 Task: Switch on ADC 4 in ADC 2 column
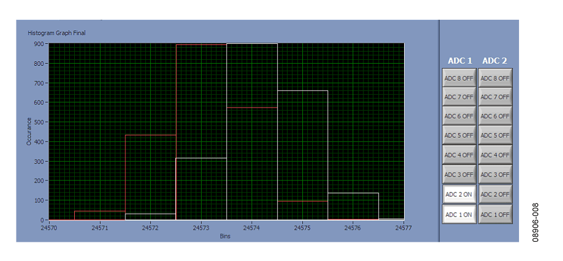495,155
